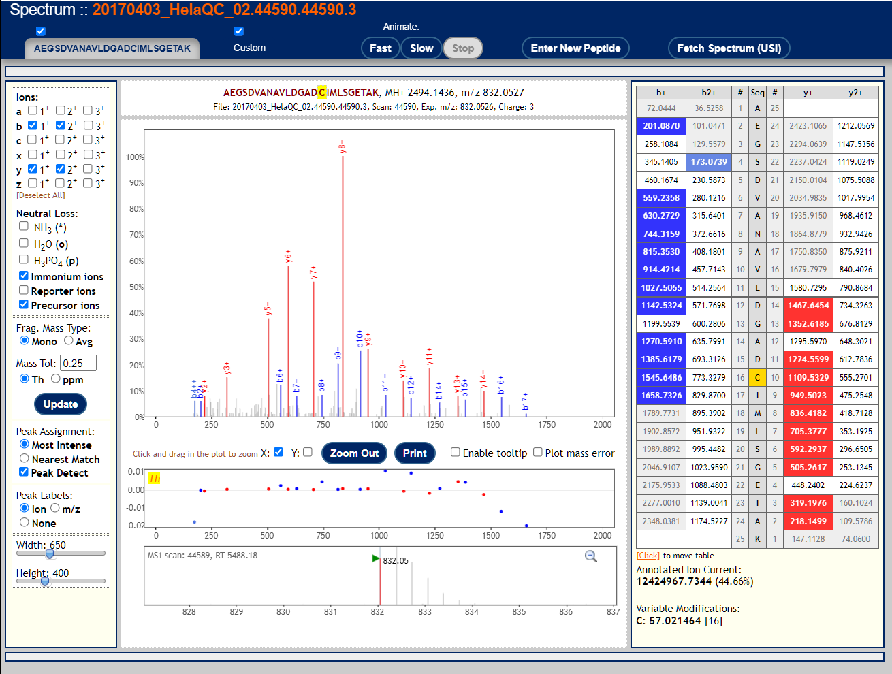Click the Height slider handle
892x674 pixels.
click(45, 581)
